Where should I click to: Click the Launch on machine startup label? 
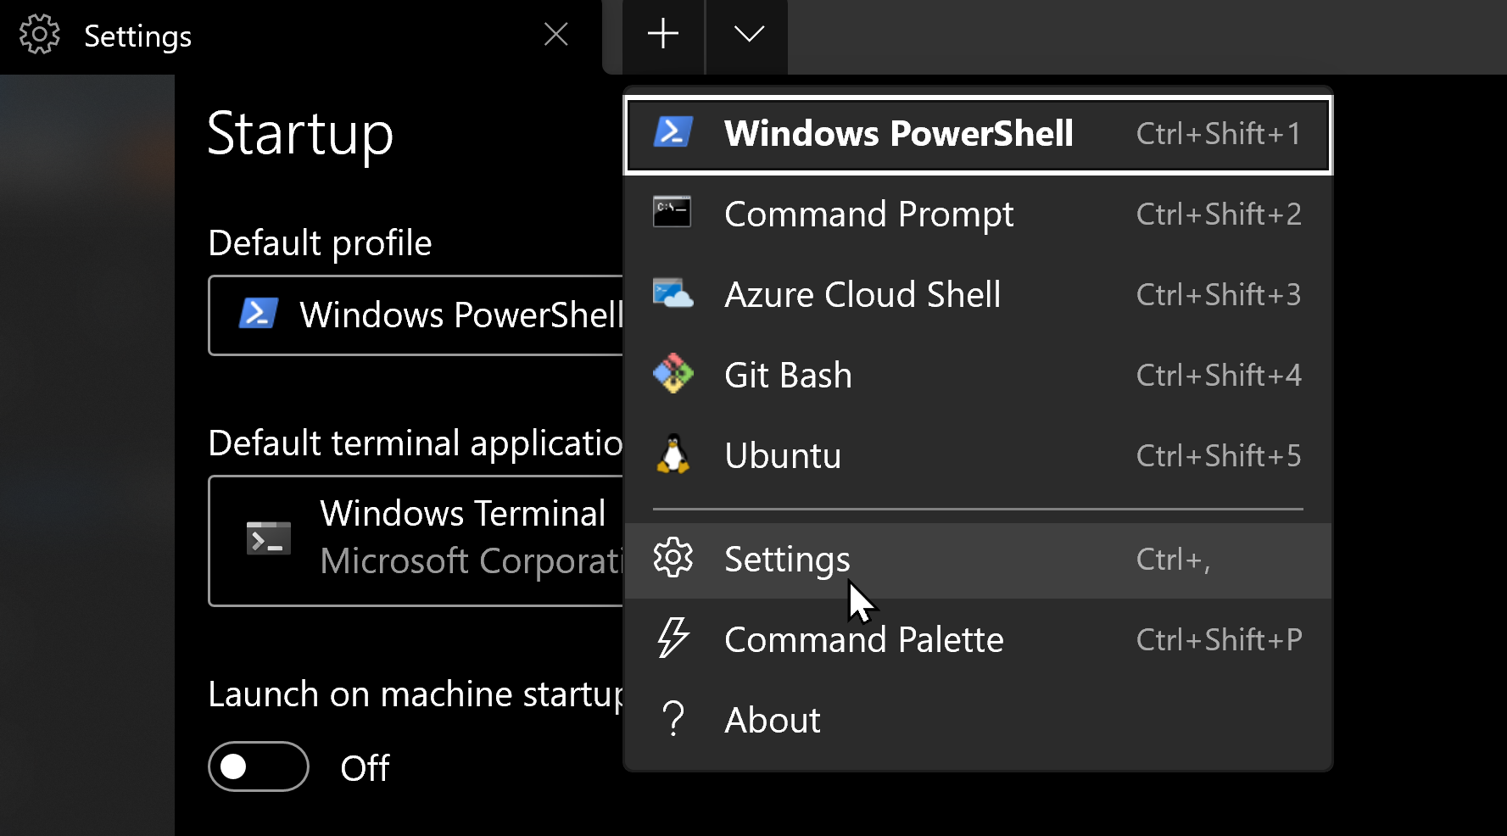pos(416,694)
